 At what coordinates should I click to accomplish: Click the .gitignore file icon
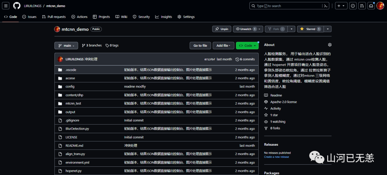[x=60, y=120]
